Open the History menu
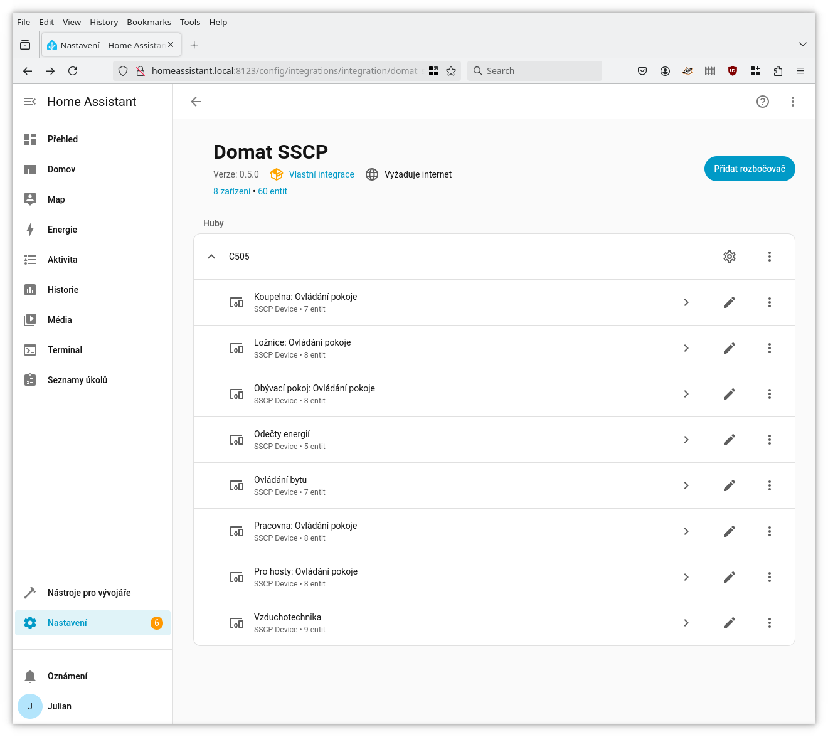Image resolution: width=828 pixels, height=737 pixels. click(x=103, y=22)
